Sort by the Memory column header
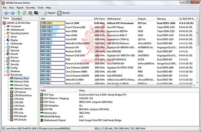This screenshot has height=132, width=201. click(x=167, y=19)
